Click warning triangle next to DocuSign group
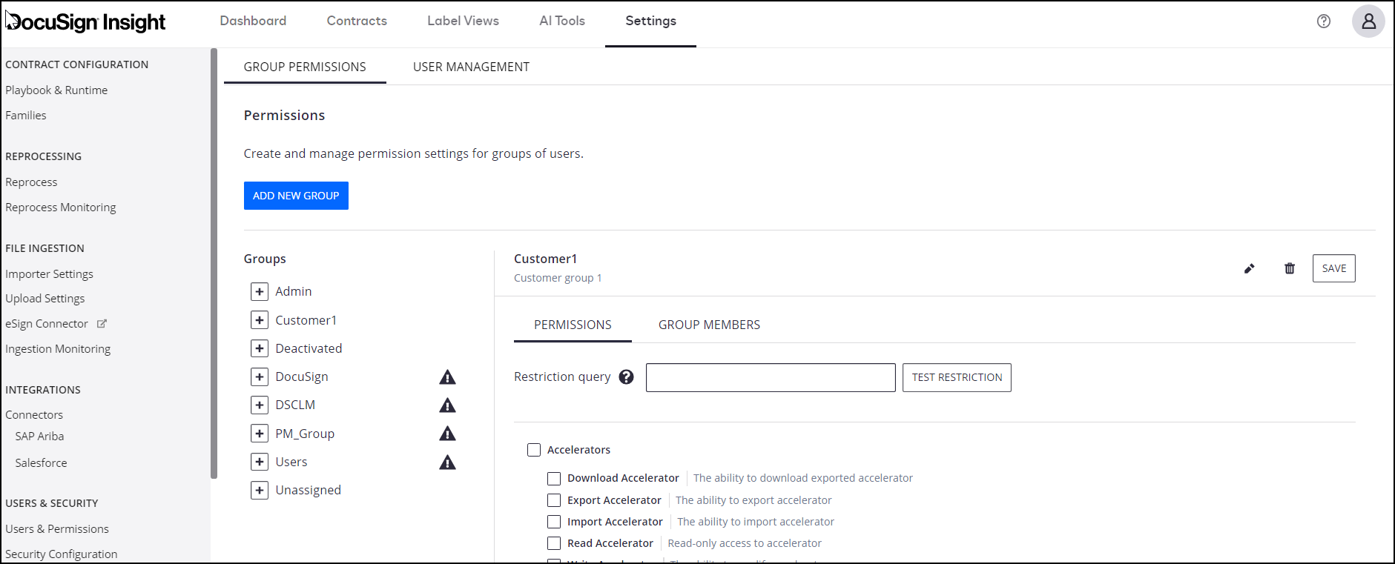The image size is (1395, 564). (447, 377)
